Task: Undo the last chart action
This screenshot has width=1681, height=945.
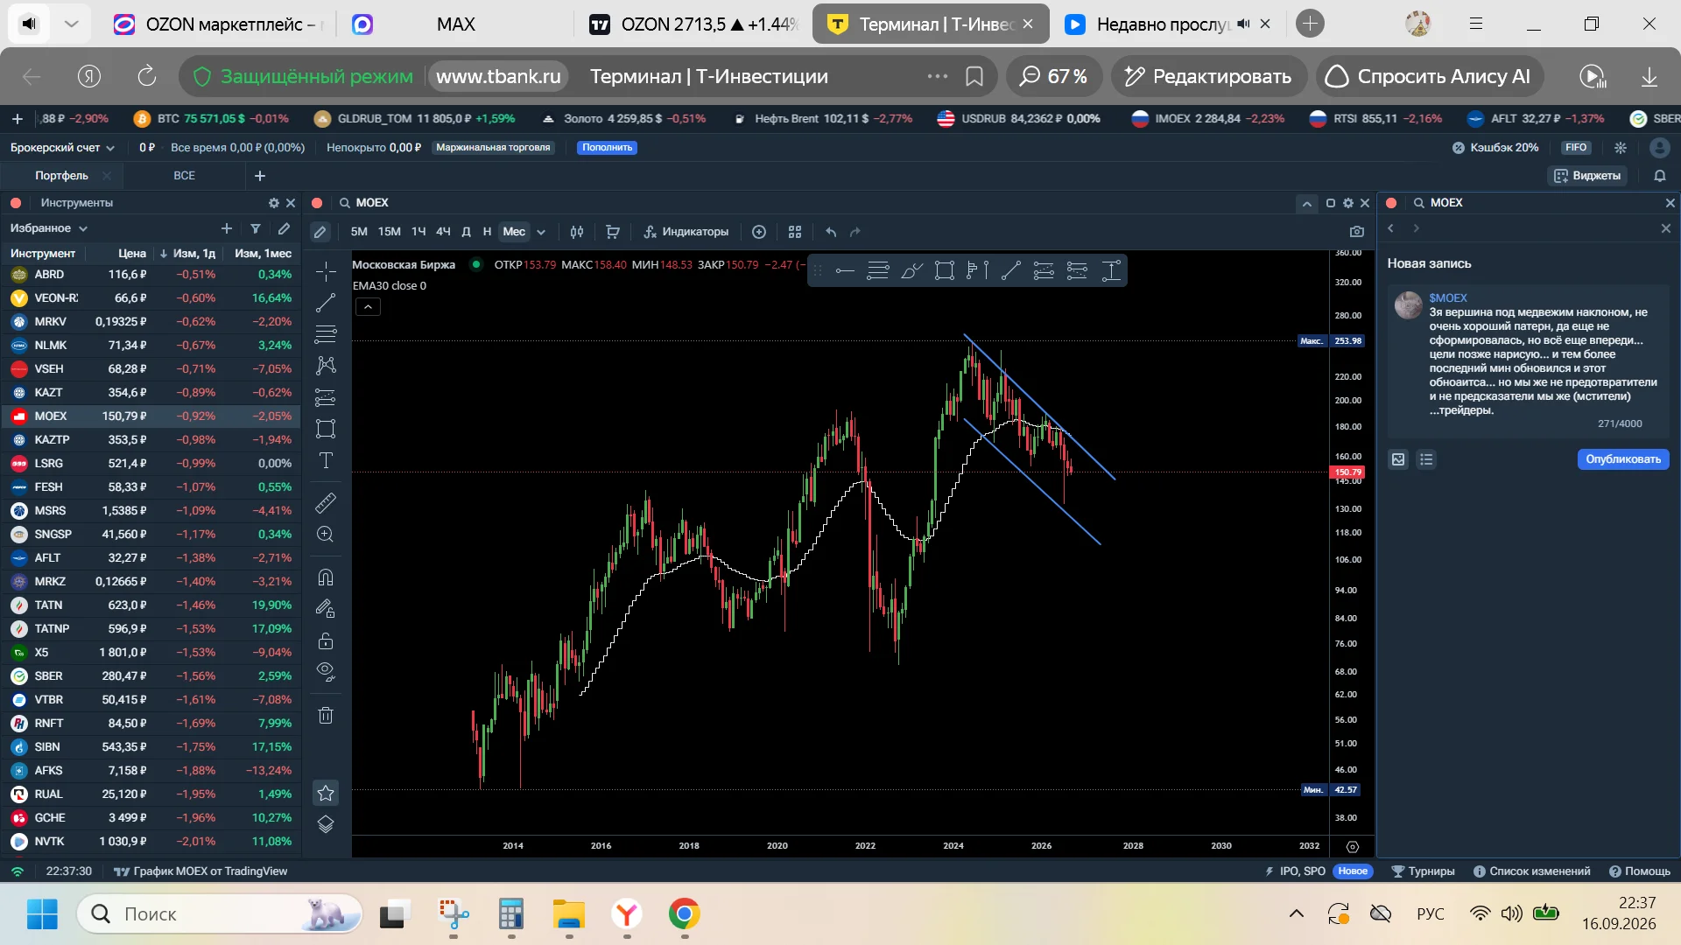Action: coord(831,232)
